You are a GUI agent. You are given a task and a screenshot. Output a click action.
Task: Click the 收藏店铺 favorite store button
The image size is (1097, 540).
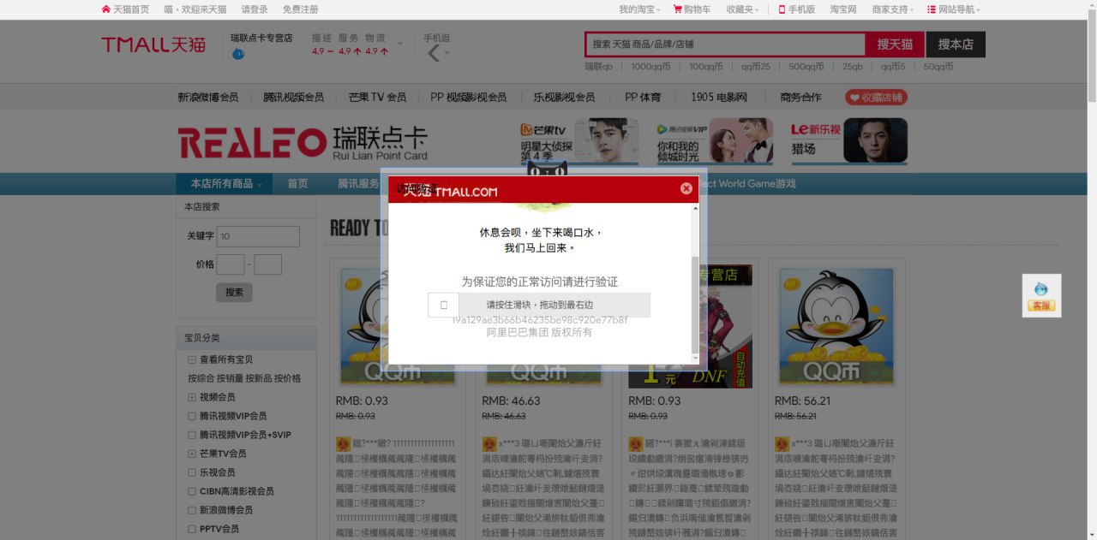point(876,98)
